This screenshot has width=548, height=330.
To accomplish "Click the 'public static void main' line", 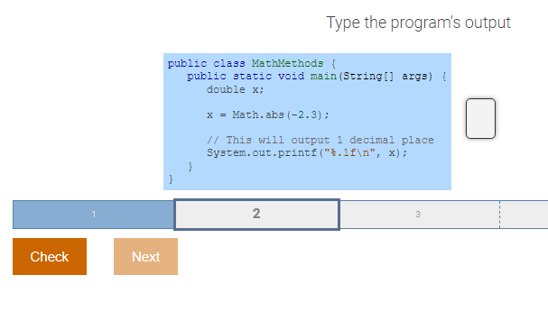I will [x=317, y=77].
